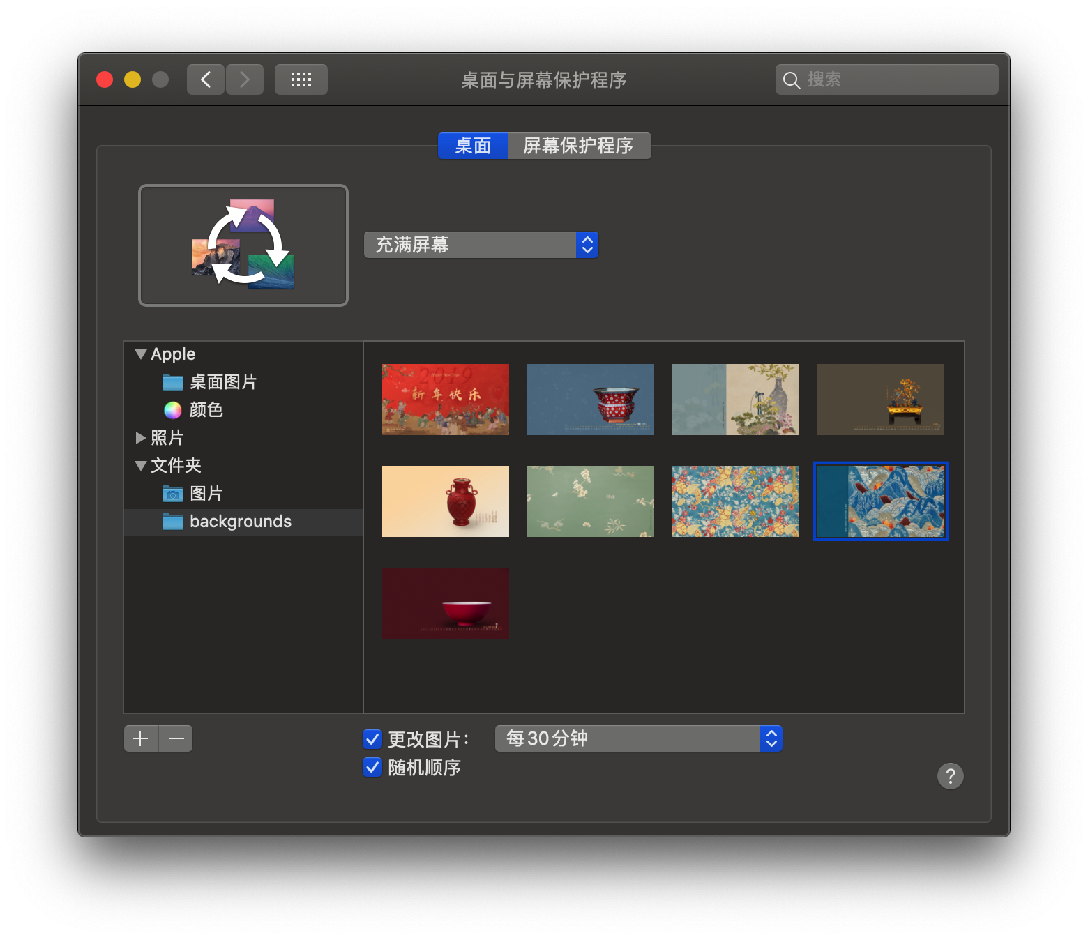Click the rotating wallpaper preview icon
This screenshot has height=940, width=1088.
tap(243, 245)
